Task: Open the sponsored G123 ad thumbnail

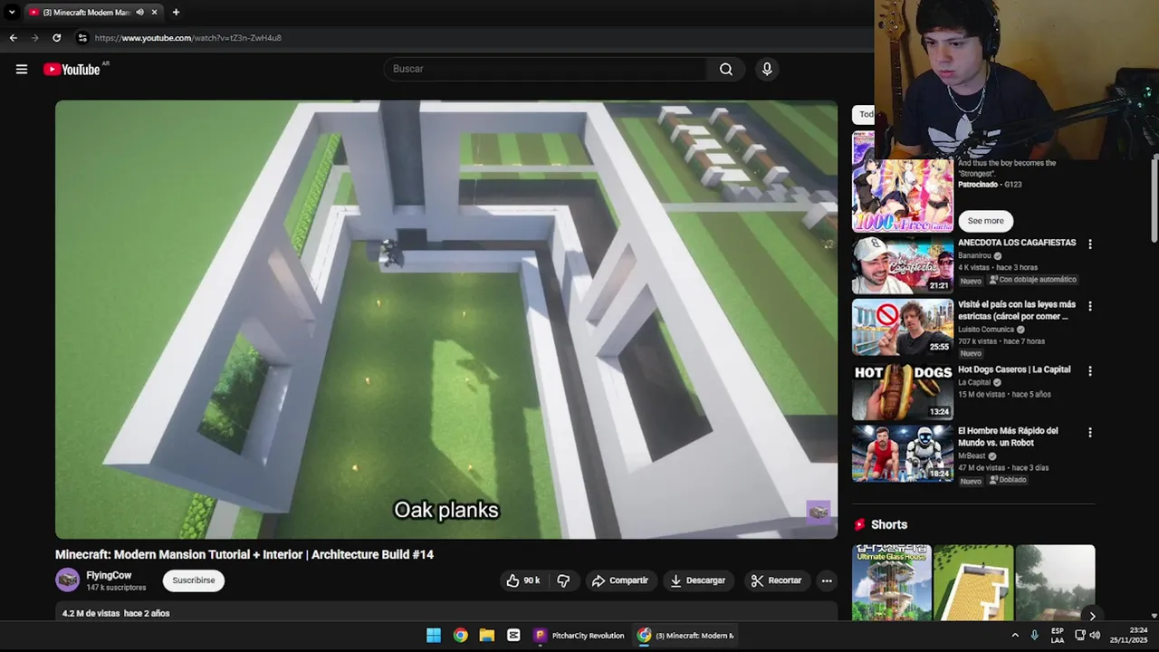Action: [x=903, y=184]
